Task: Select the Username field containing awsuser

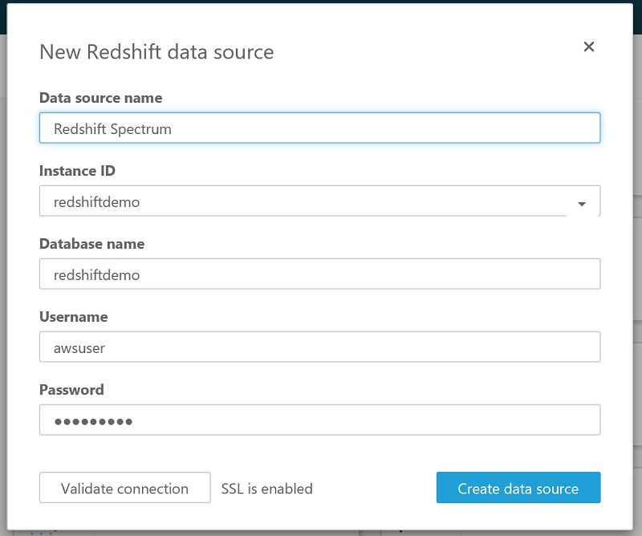Action: (319, 347)
